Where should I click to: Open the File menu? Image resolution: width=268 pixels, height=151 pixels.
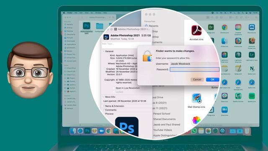coord(76,13)
